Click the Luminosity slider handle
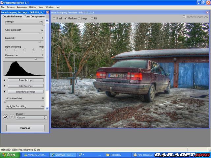The height and width of the screenshot is (158, 211). (40, 41)
